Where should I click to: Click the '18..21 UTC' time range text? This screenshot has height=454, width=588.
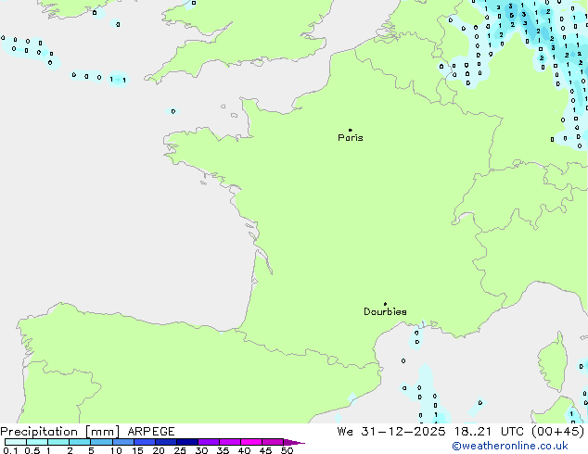tap(490, 432)
